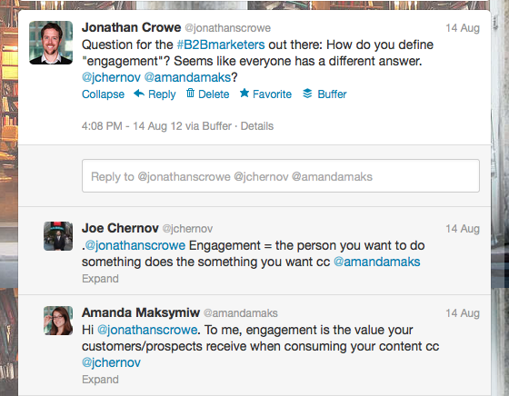Open Joe Chernov's avatar image
The width and height of the screenshot is (509, 396).
pyautogui.click(x=58, y=236)
